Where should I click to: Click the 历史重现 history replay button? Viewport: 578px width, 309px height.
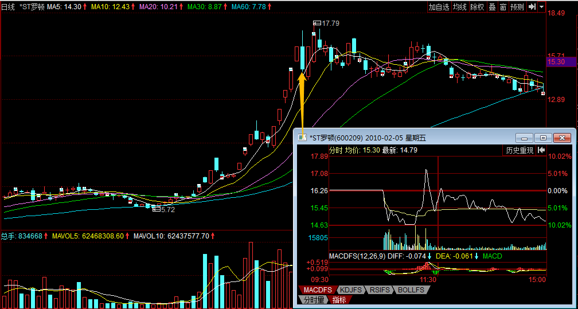click(x=520, y=151)
